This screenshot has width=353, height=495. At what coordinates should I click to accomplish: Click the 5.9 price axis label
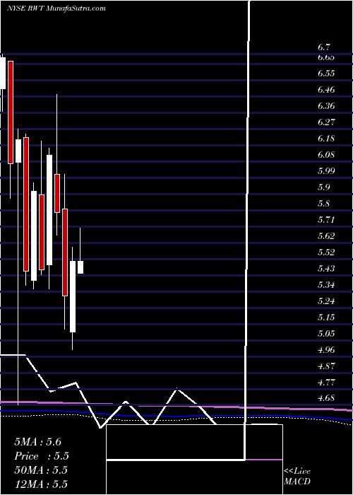323,187
